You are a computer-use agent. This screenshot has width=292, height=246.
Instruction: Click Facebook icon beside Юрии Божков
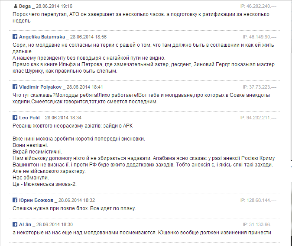tap(15, 200)
